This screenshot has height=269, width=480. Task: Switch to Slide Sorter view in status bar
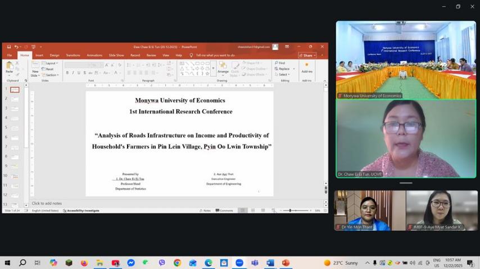pos(253,210)
